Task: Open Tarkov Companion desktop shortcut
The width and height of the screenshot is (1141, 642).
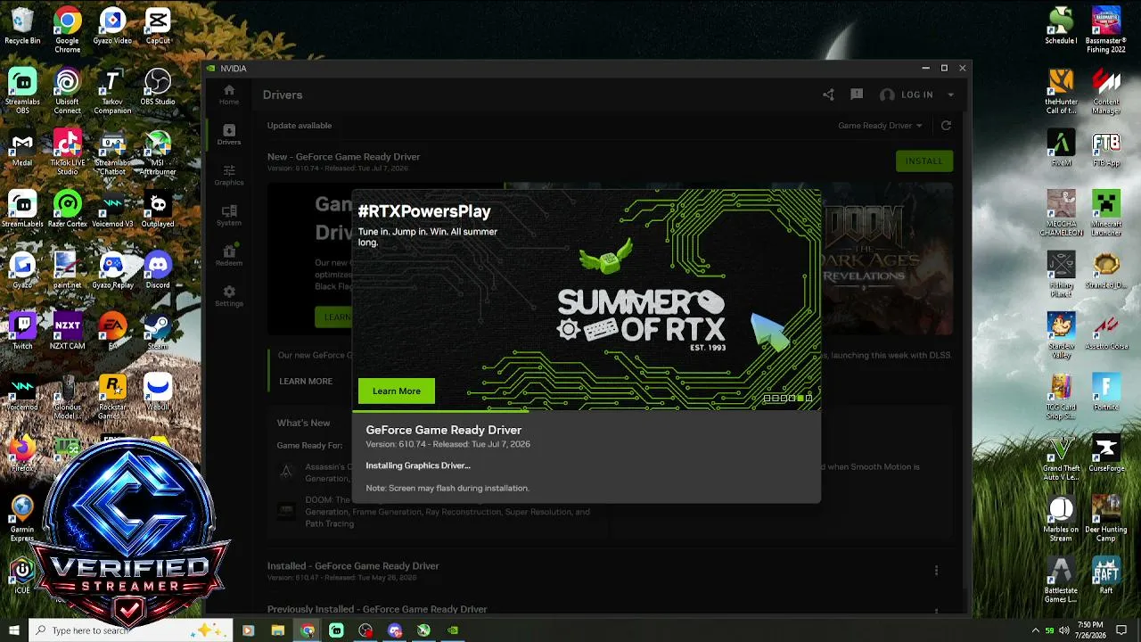Action: click(x=112, y=91)
